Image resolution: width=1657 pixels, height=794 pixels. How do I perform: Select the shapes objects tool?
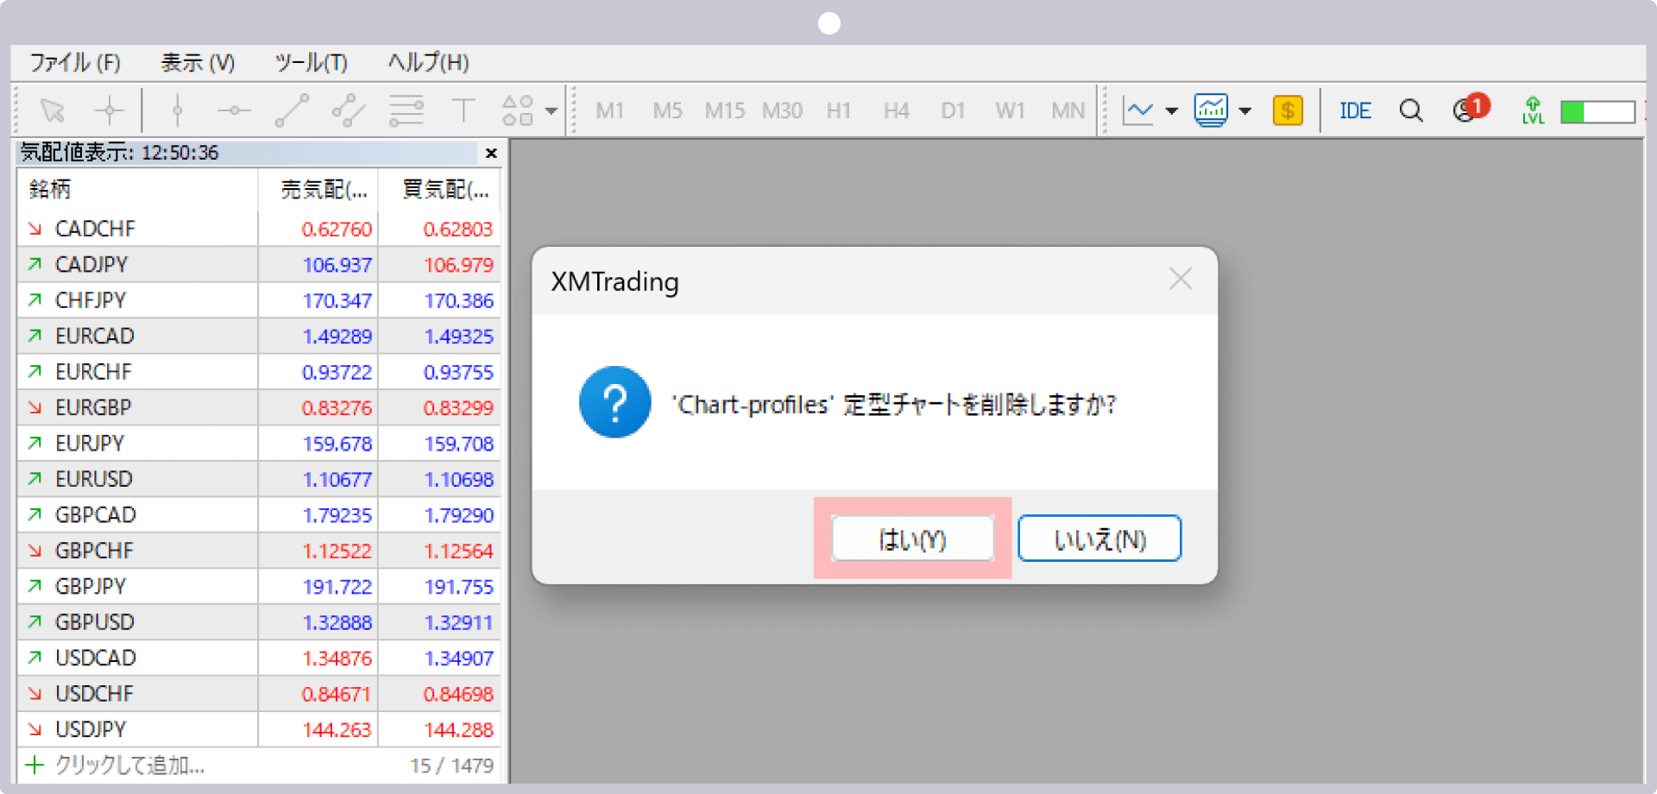point(518,110)
